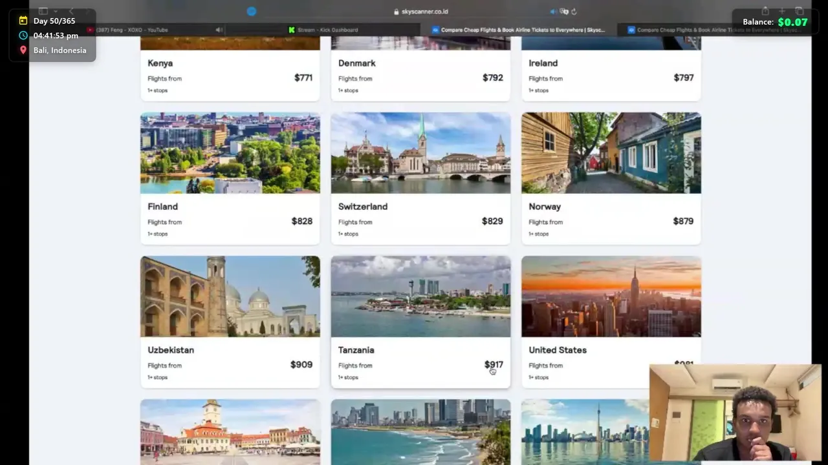The height and width of the screenshot is (465, 828).
Task: Click '1+ stops' label on Uzbekistan card
Action: [x=157, y=377]
